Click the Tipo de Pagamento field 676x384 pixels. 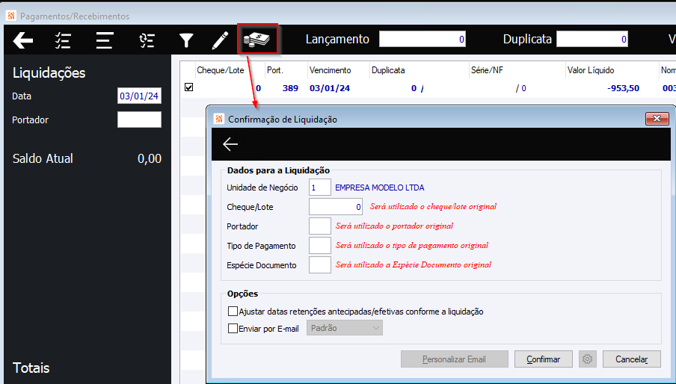[x=320, y=246]
